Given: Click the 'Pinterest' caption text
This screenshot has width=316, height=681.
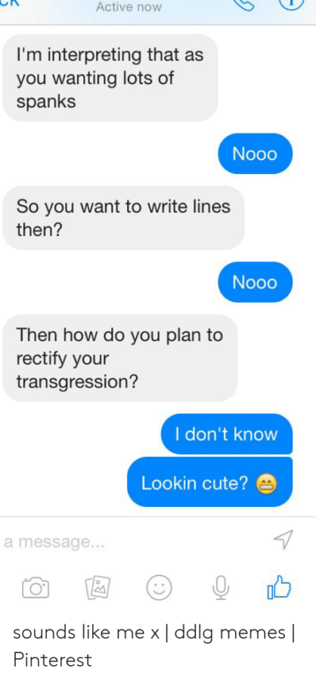Looking at the screenshot, I should coord(52,660).
